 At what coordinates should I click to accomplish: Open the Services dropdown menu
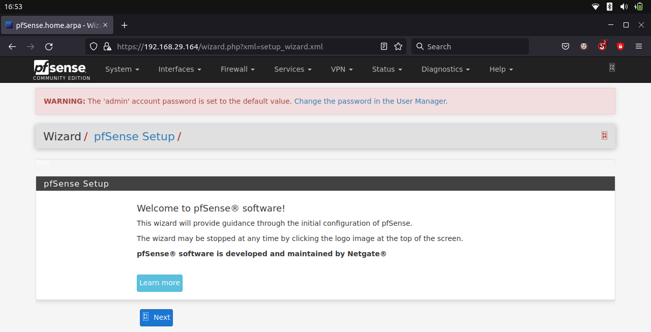point(292,69)
